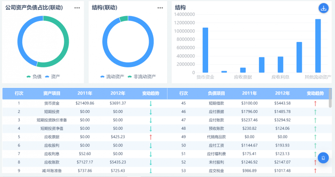Screen dimensions: 335x177
Task: Select the $5237.46 value cell
Action: (249, 120)
